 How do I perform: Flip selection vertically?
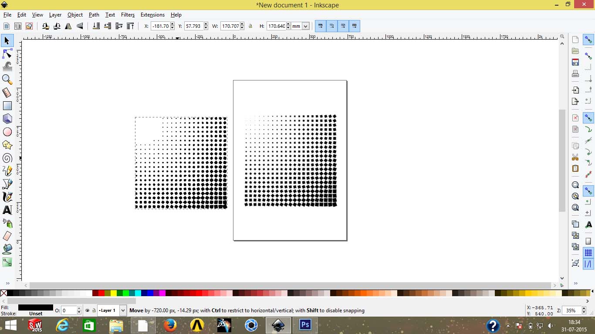pos(79,26)
